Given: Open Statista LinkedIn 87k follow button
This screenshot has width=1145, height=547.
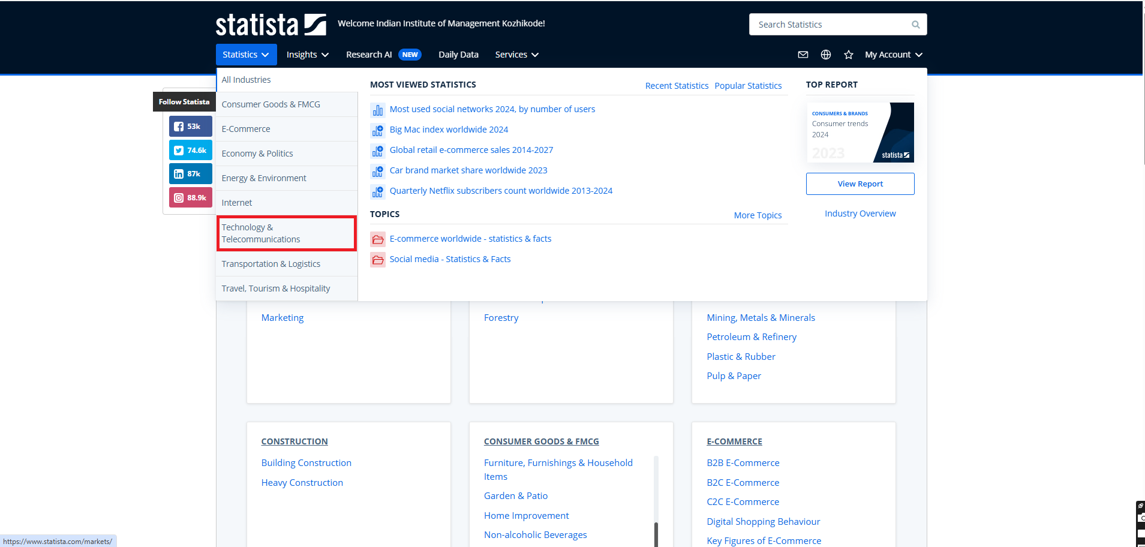Looking at the screenshot, I should 190,174.
